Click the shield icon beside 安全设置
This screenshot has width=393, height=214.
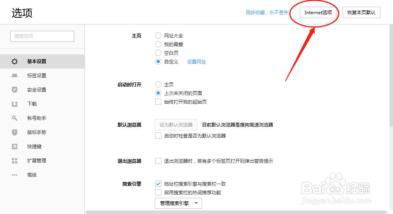[15, 89]
